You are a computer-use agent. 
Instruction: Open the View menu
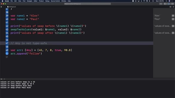[20, 1]
